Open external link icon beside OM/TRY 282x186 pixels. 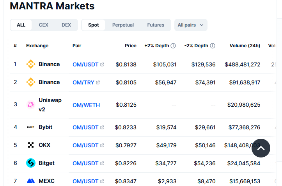point(98,82)
